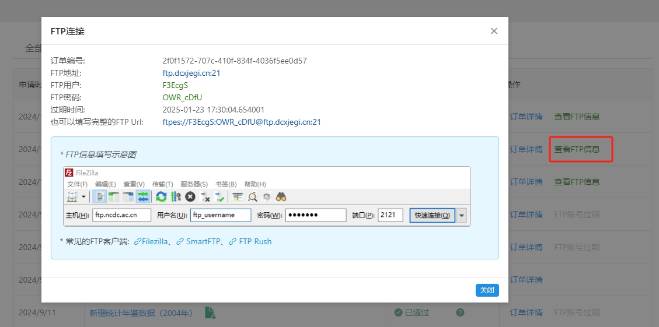Toggle the local directory tree icon
This screenshot has height=327, width=659.
(114, 196)
